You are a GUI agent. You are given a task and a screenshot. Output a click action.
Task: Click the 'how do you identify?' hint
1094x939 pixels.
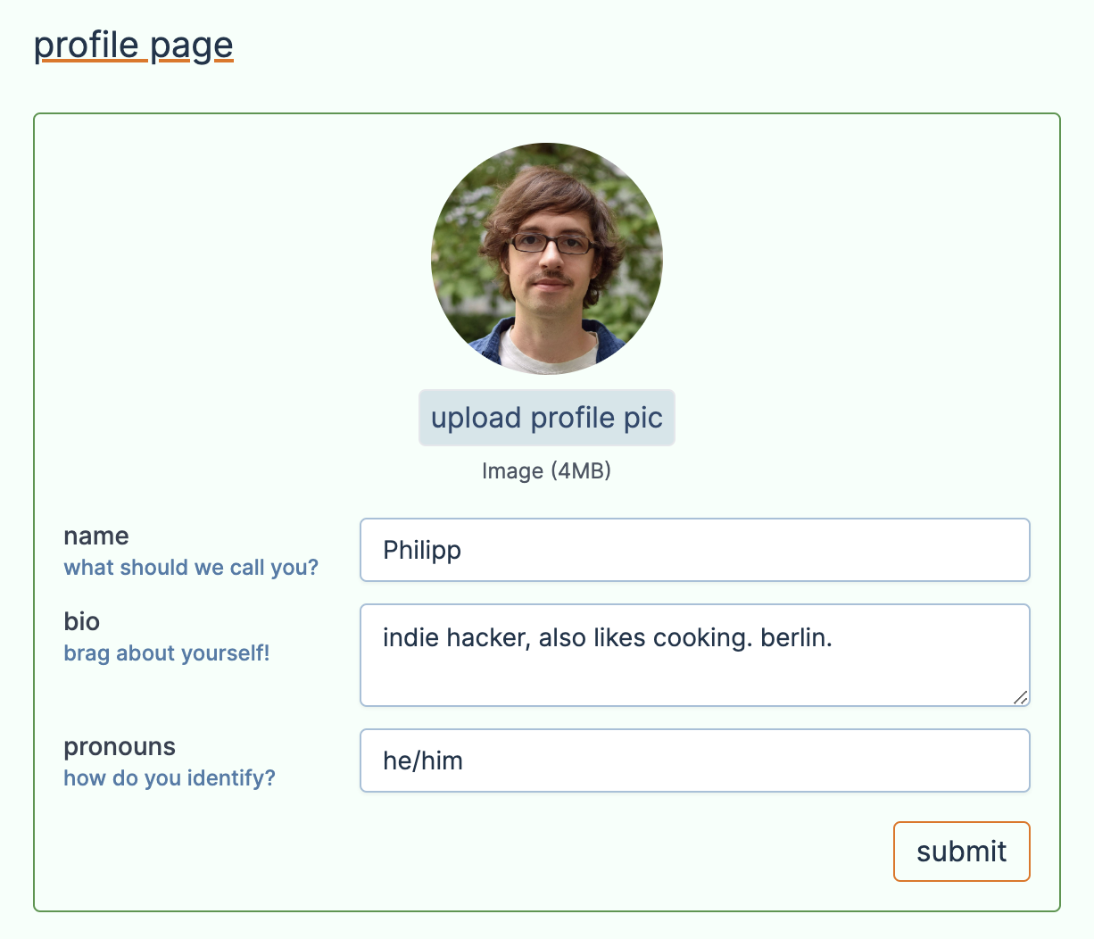tap(170, 778)
